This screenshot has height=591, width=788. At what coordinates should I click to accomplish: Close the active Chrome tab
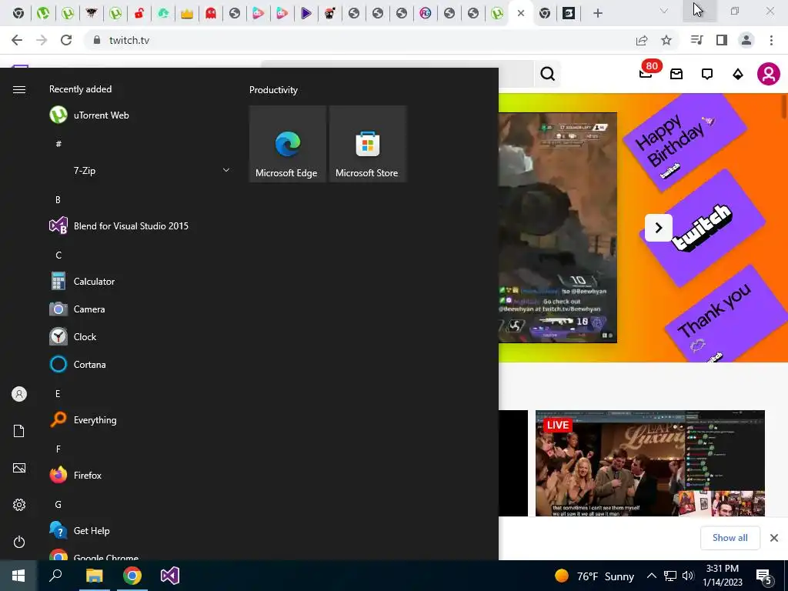521,13
